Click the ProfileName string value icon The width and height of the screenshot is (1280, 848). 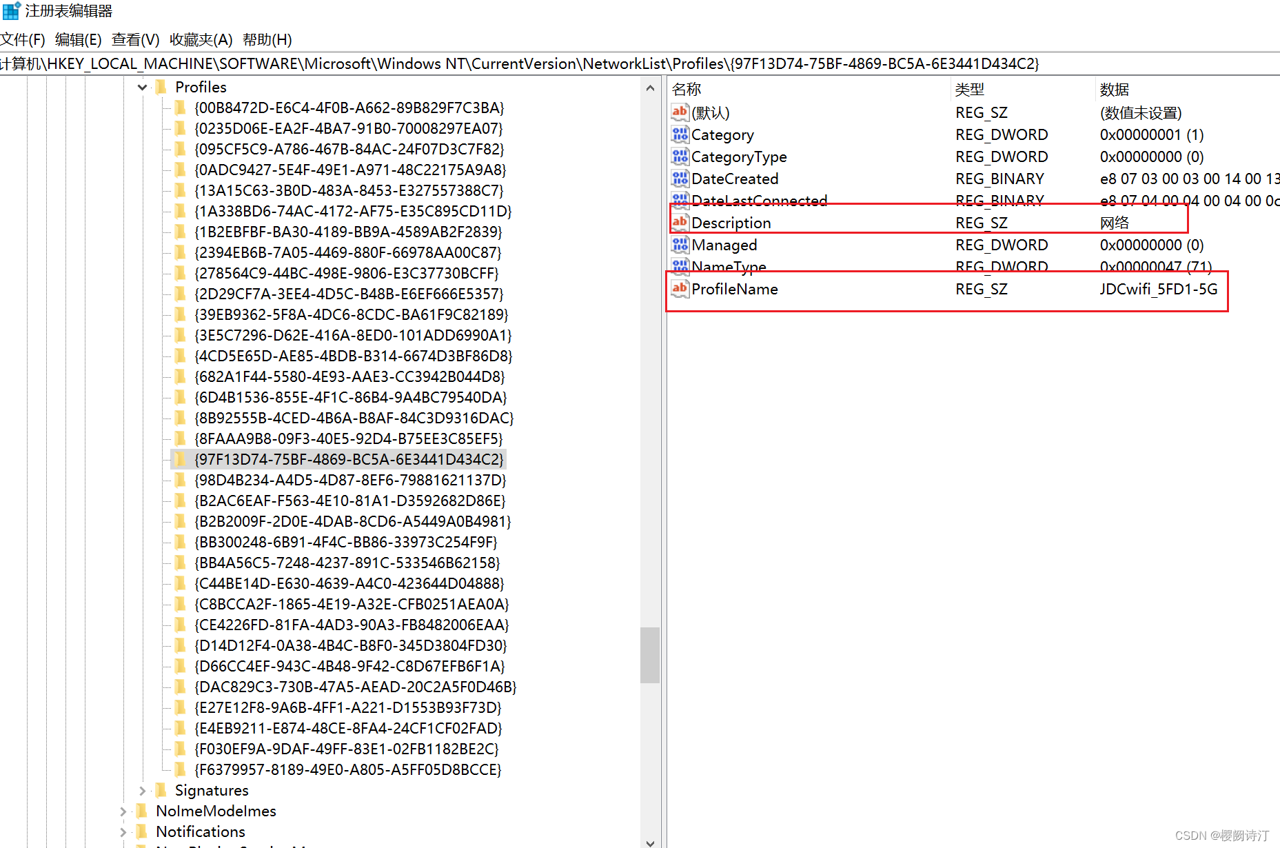pyautogui.click(x=680, y=289)
